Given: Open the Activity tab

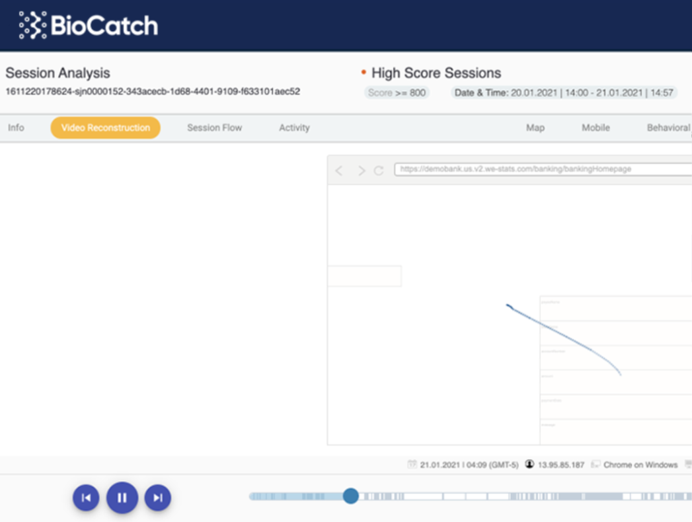Looking at the screenshot, I should 294,128.
